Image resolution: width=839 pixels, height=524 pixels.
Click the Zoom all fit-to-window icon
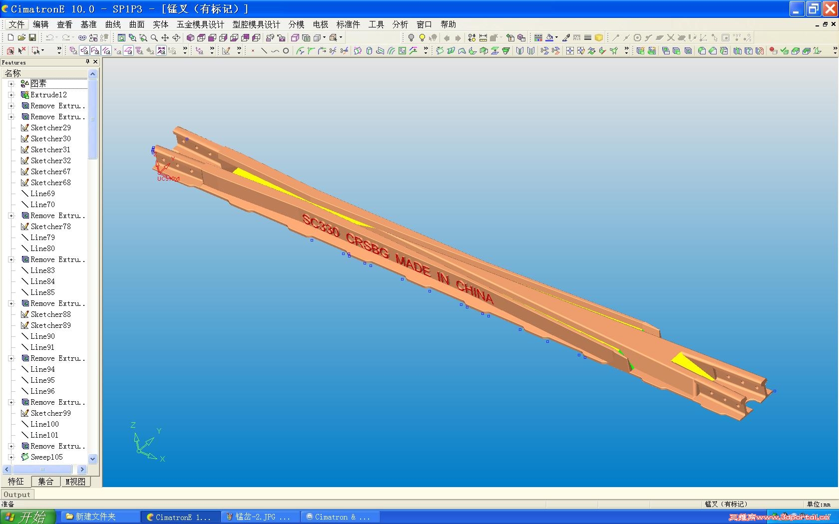click(x=121, y=37)
